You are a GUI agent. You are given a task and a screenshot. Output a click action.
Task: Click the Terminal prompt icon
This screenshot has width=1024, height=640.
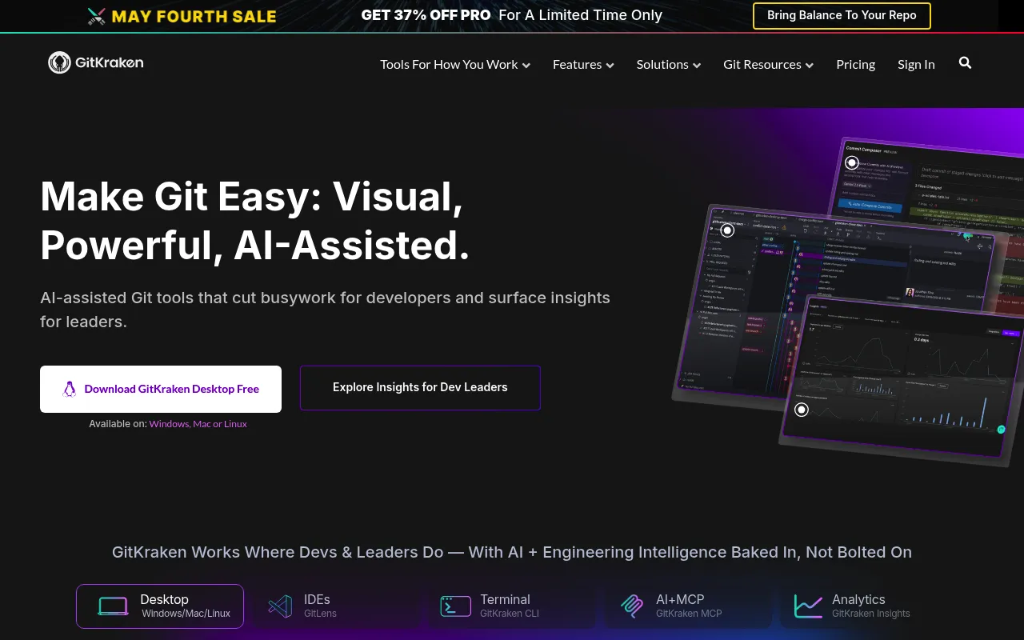(455, 606)
